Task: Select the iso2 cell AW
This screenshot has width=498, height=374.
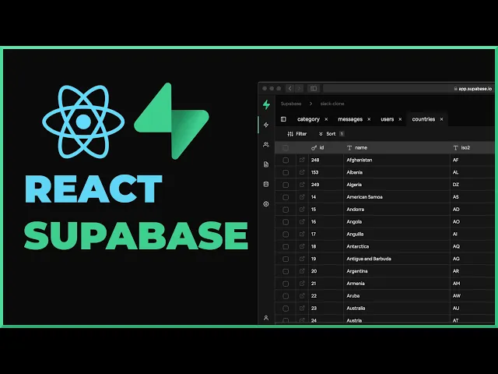Action: click(472, 296)
